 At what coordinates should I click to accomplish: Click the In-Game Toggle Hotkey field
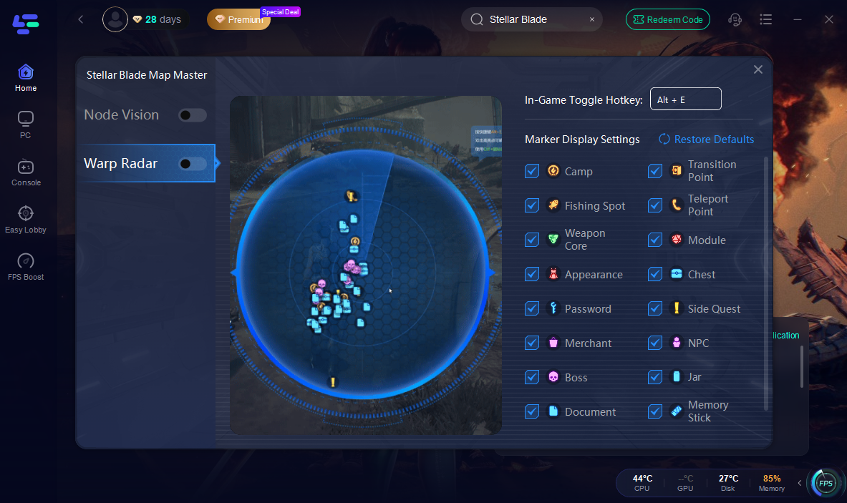(685, 99)
